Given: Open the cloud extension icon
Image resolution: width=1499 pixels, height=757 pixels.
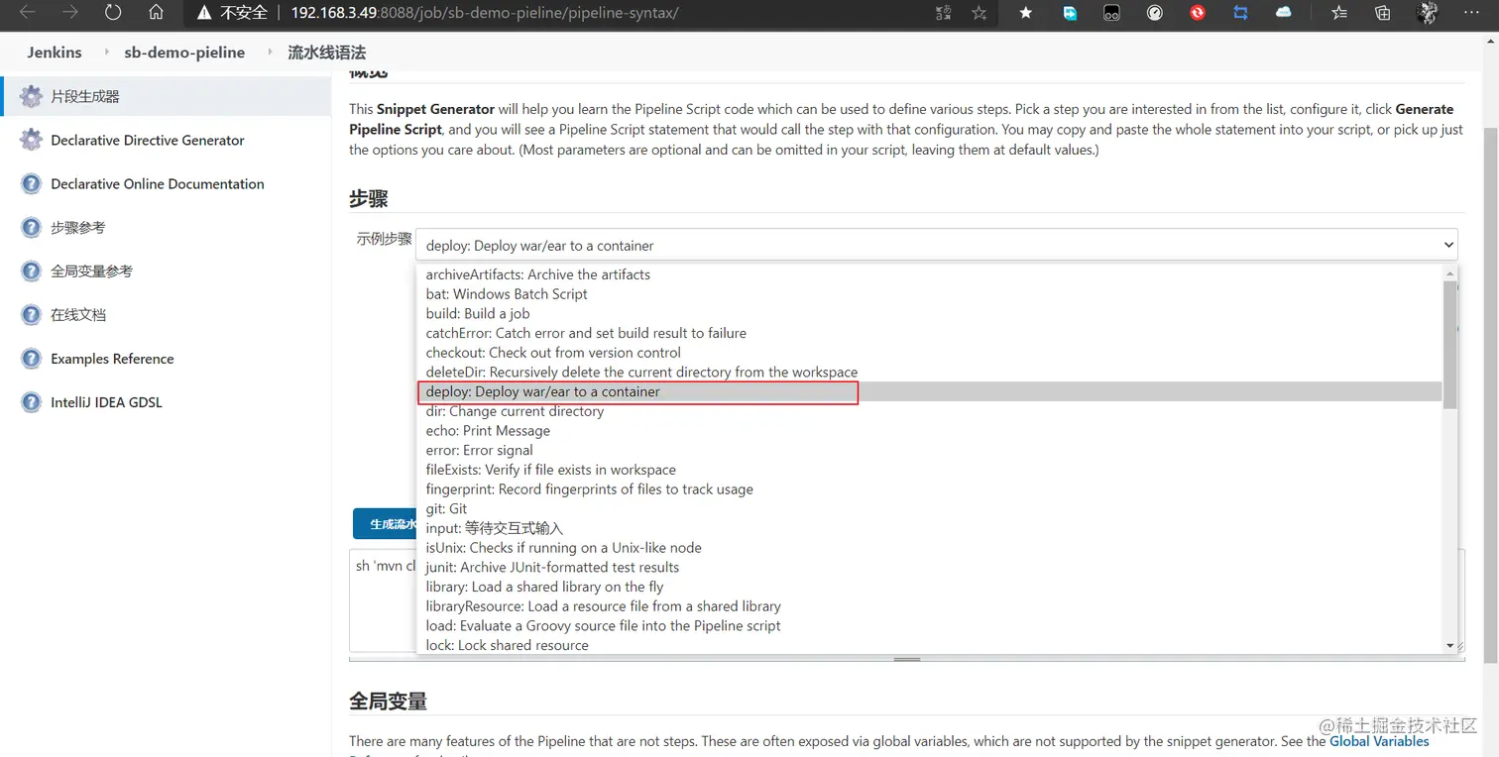Looking at the screenshot, I should 1284,13.
